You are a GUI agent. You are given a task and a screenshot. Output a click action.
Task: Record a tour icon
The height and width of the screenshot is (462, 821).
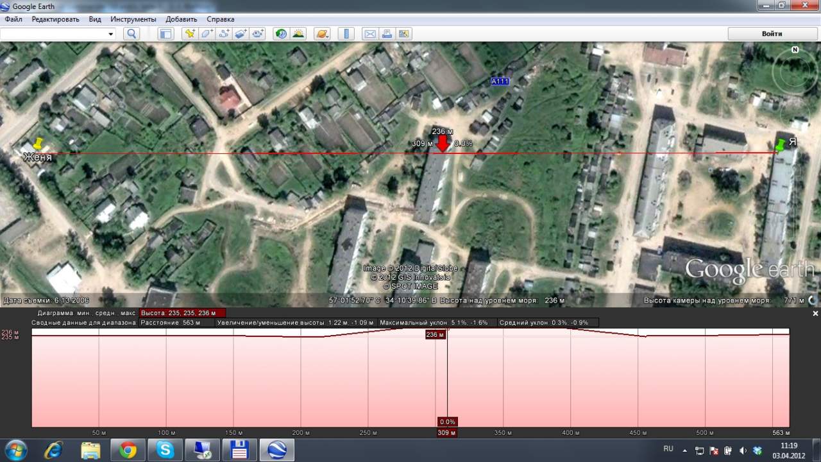tap(258, 34)
